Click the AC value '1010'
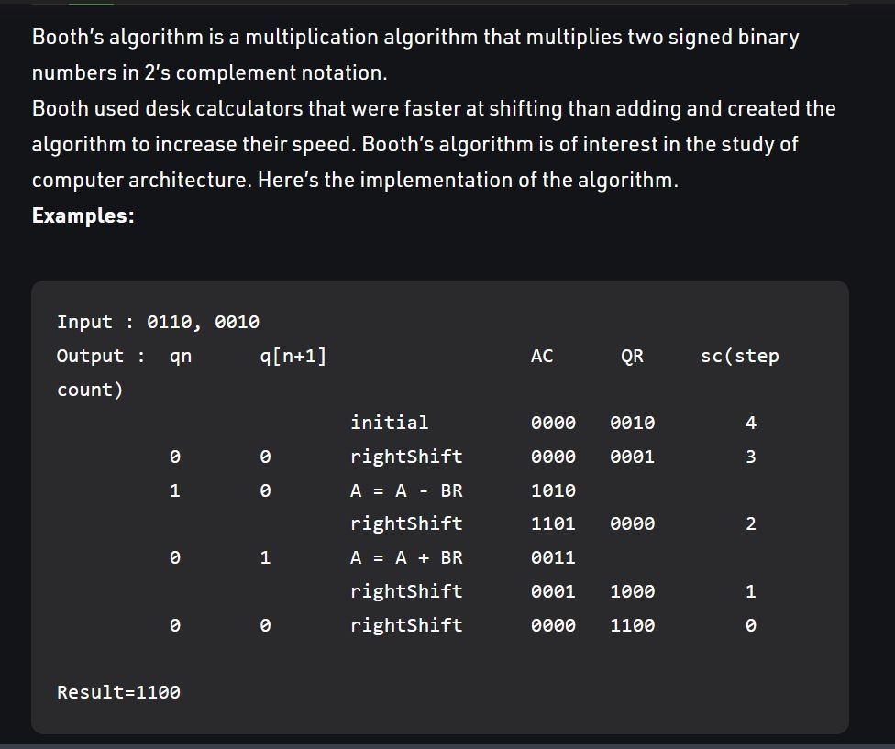The height and width of the screenshot is (749, 895). [553, 490]
